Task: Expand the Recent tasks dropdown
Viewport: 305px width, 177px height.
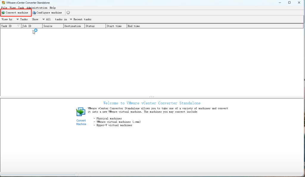Action: [80, 19]
